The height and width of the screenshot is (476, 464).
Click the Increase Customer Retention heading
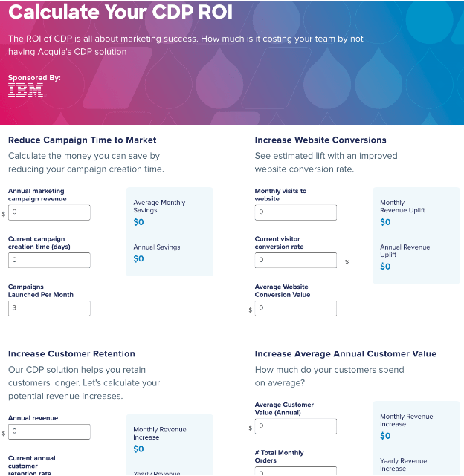[71, 353]
